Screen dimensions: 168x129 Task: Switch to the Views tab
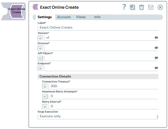tap(81, 17)
